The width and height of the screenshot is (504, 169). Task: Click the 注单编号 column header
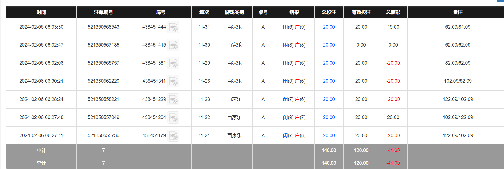pos(103,12)
